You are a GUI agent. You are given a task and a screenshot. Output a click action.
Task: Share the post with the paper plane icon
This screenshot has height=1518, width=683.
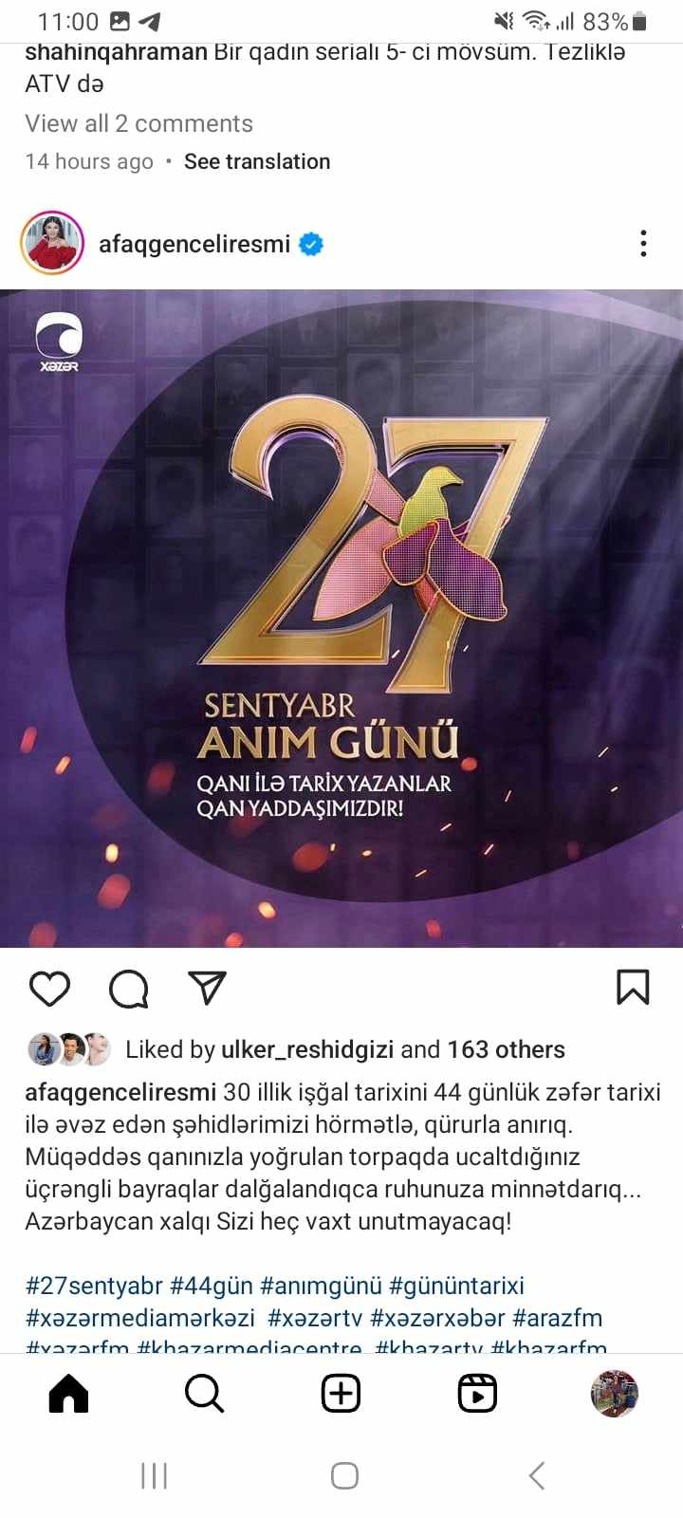pos(207,988)
